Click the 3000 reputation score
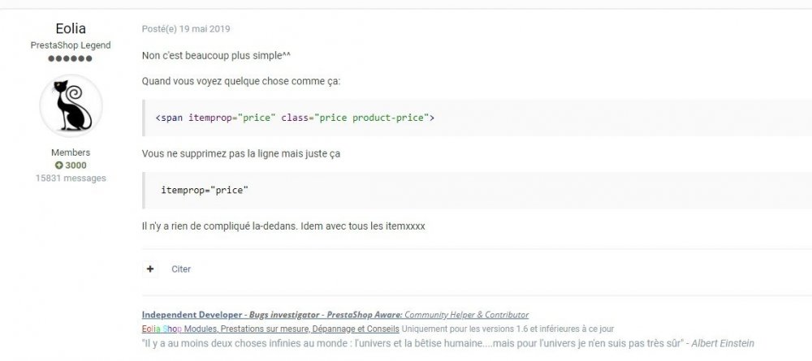812x361 pixels. pos(76,165)
